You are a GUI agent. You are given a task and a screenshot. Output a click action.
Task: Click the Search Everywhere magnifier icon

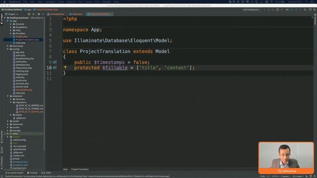pyautogui.click(x=315, y=10)
